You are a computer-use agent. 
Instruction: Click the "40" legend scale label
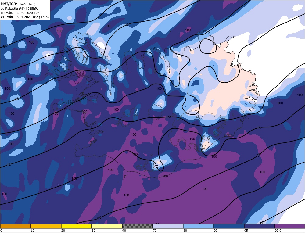tap(124, 231)
